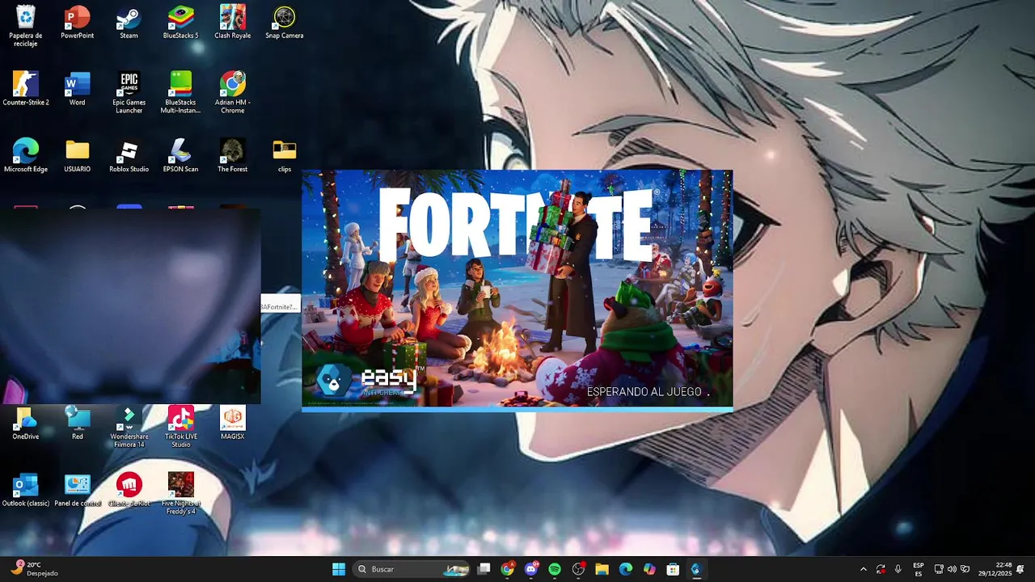This screenshot has width=1035, height=582.
Task: Click the microphone icon in system tray
Action: tap(898, 569)
